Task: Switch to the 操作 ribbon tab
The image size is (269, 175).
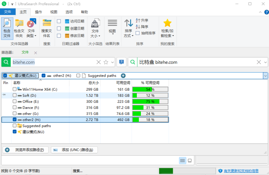Action: pyautogui.click(x=38, y=12)
